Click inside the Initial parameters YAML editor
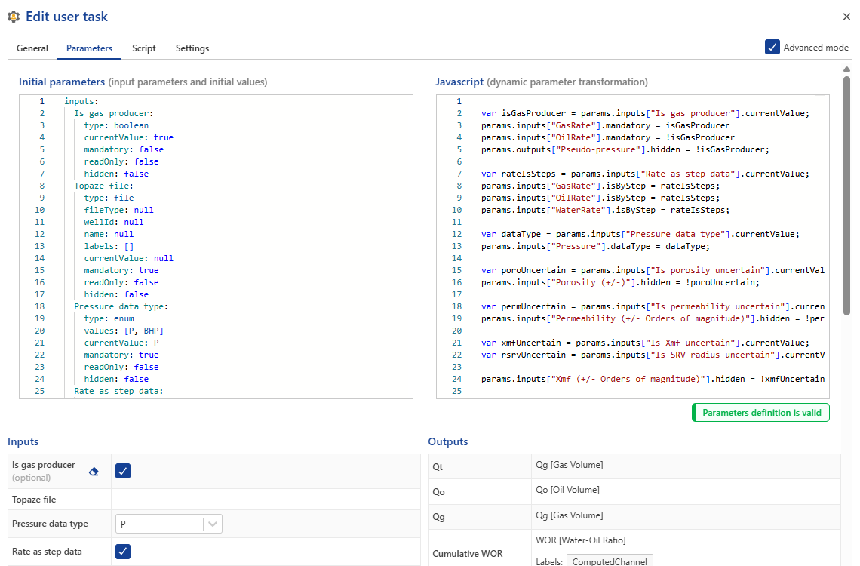 [216, 247]
